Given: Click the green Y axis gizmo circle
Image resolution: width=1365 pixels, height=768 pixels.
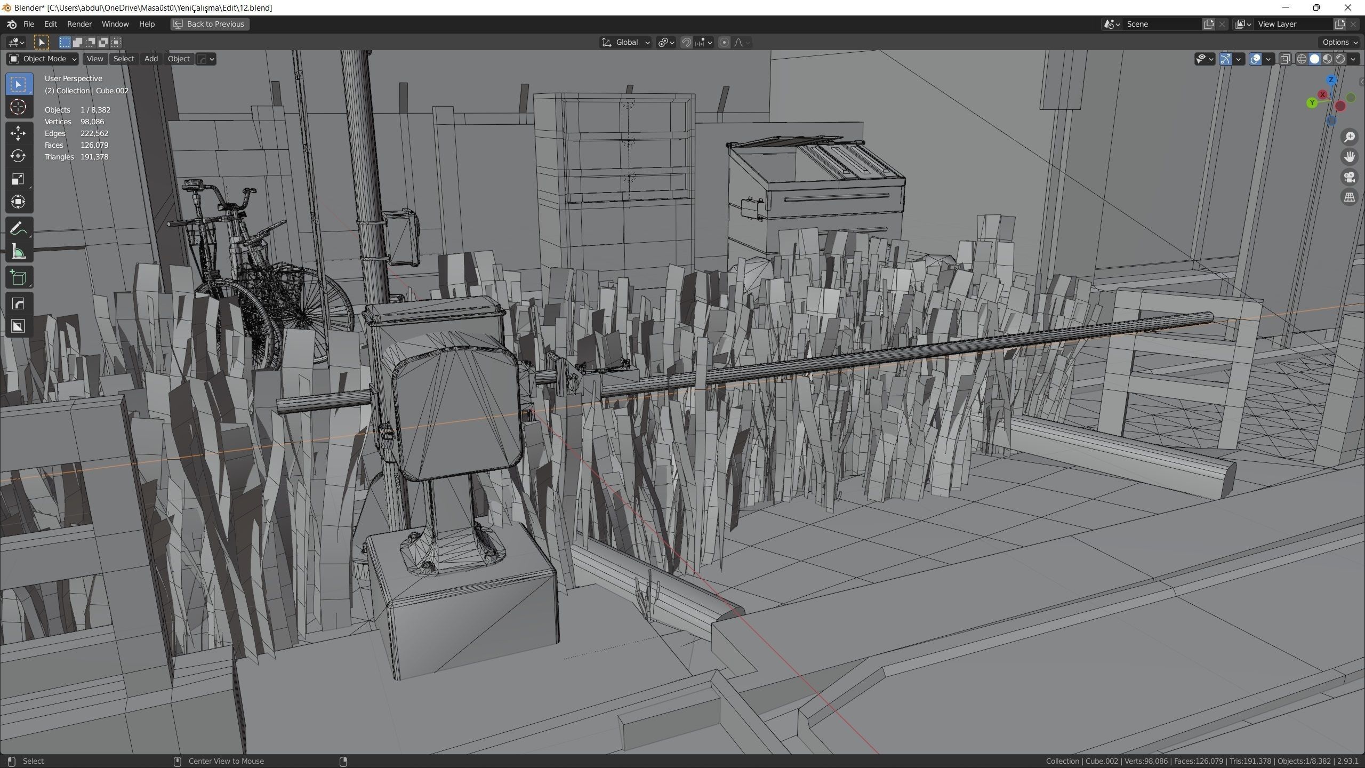Looking at the screenshot, I should (x=1312, y=103).
